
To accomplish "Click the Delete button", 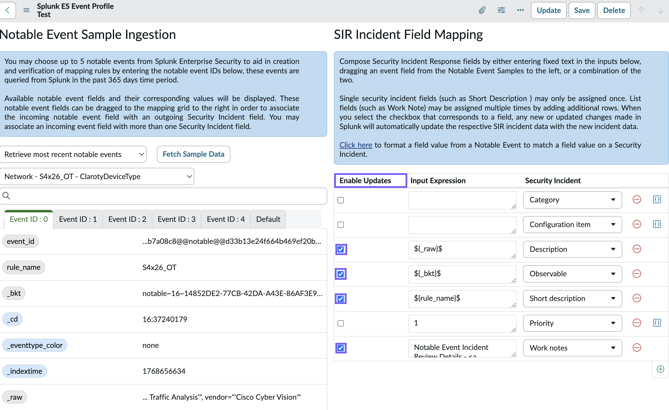I will [x=614, y=11].
